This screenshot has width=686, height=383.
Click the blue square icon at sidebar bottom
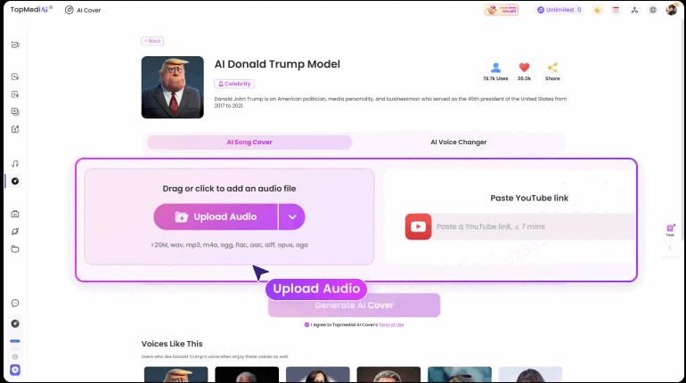[x=15, y=370]
